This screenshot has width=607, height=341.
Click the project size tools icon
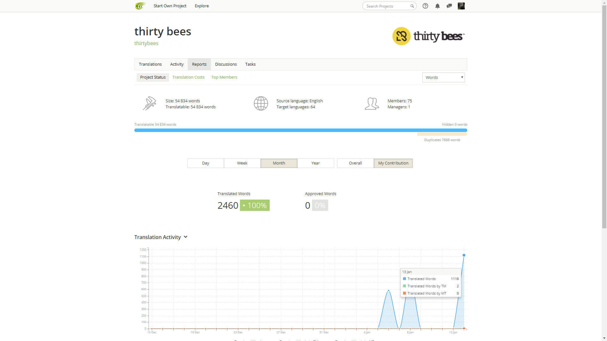click(x=149, y=103)
